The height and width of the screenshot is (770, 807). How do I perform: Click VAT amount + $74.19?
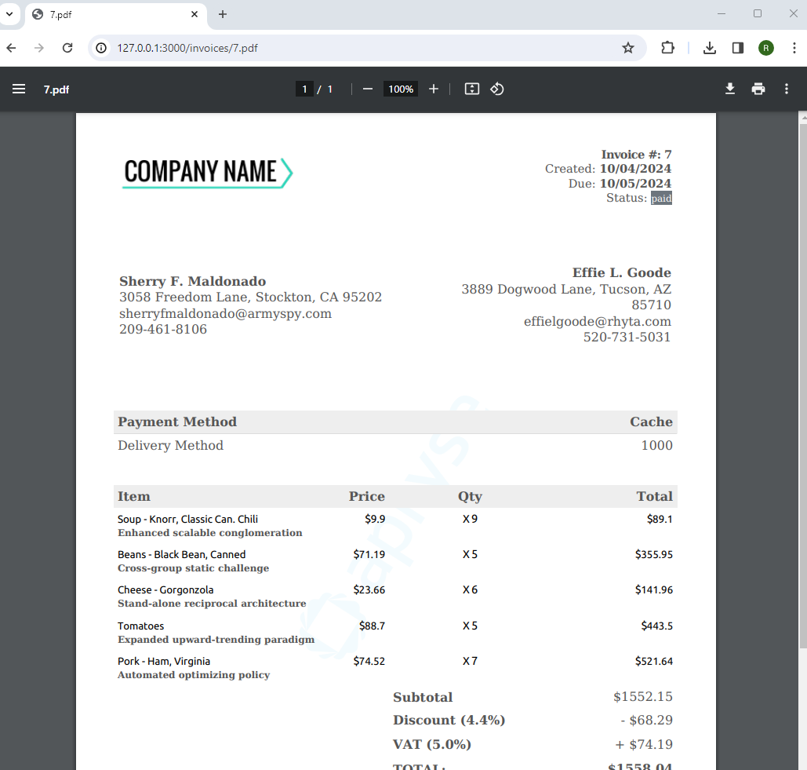[644, 744]
